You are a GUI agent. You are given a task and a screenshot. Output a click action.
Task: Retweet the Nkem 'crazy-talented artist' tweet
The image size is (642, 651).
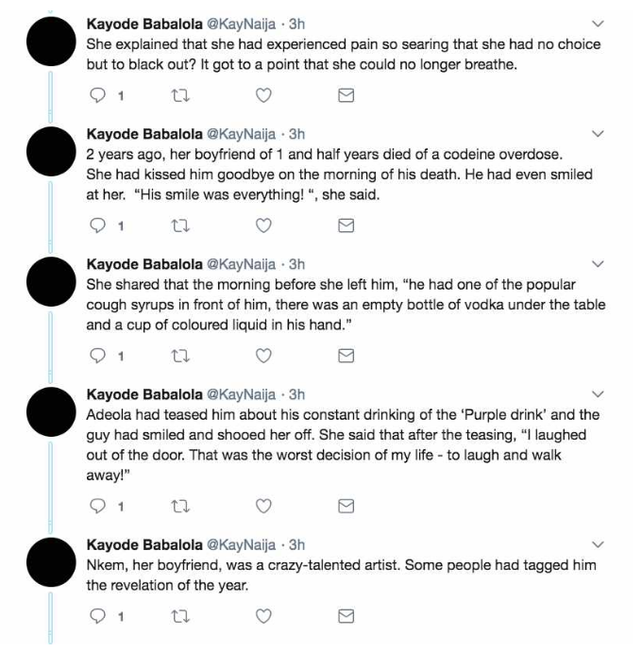coord(180,616)
